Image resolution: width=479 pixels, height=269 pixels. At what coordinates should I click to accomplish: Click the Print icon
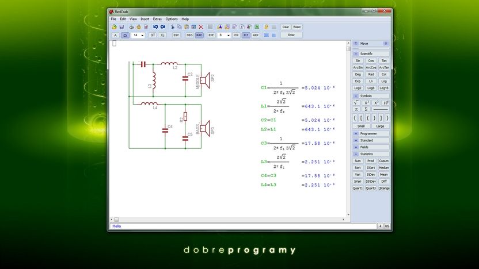tap(131, 27)
